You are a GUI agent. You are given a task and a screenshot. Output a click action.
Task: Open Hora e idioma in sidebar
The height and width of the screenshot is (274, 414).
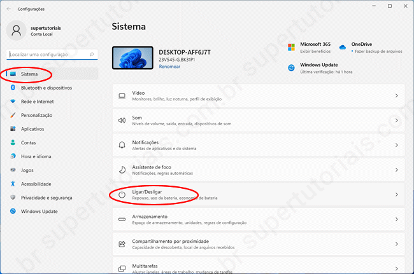tap(37, 156)
